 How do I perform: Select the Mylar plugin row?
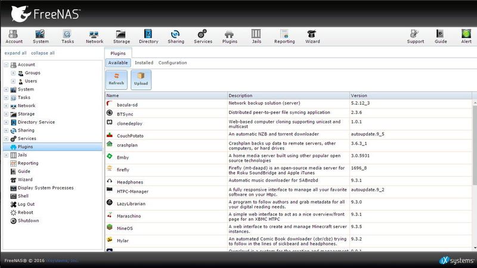(289, 241)
